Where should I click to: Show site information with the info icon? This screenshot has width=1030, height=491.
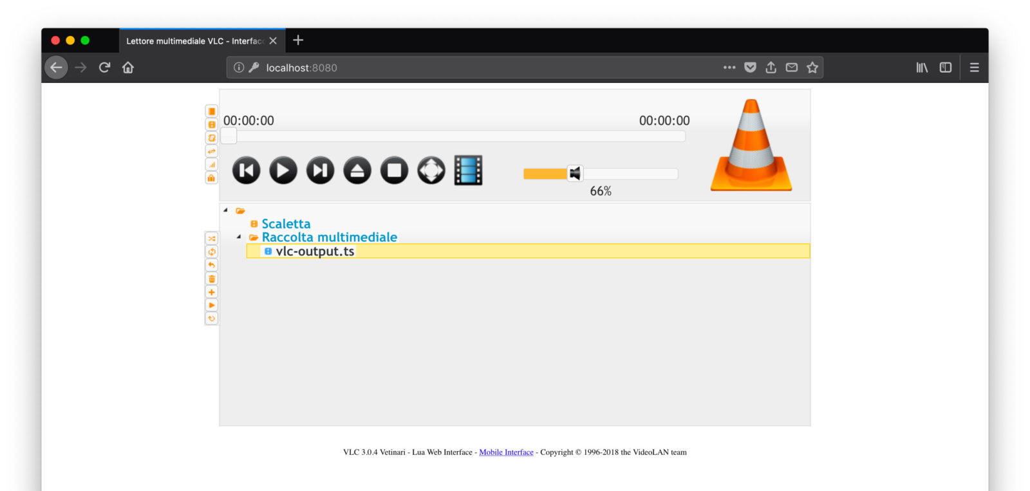coord(239,68)
